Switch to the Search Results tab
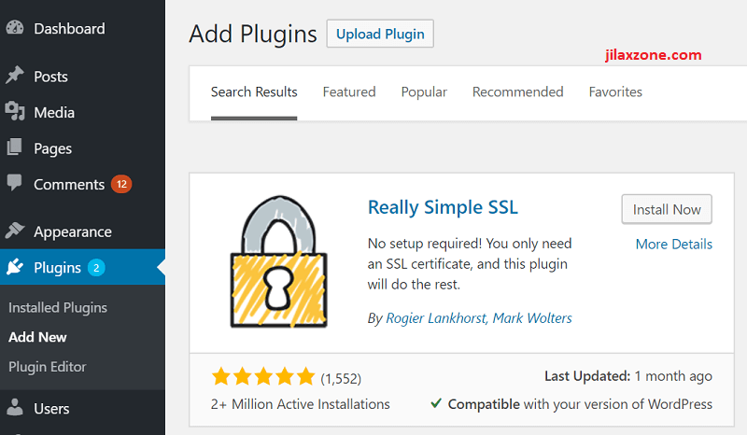Image resolution: width=747 pixels, height=435 pixels. click(254, 92)
